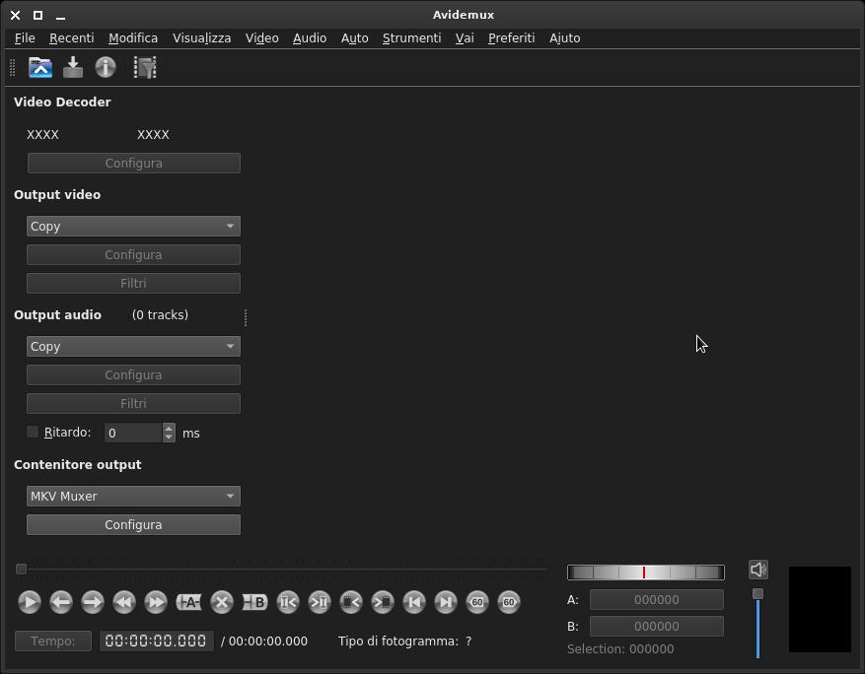Decrease Ritardo with the down arrow

(169, 438)
